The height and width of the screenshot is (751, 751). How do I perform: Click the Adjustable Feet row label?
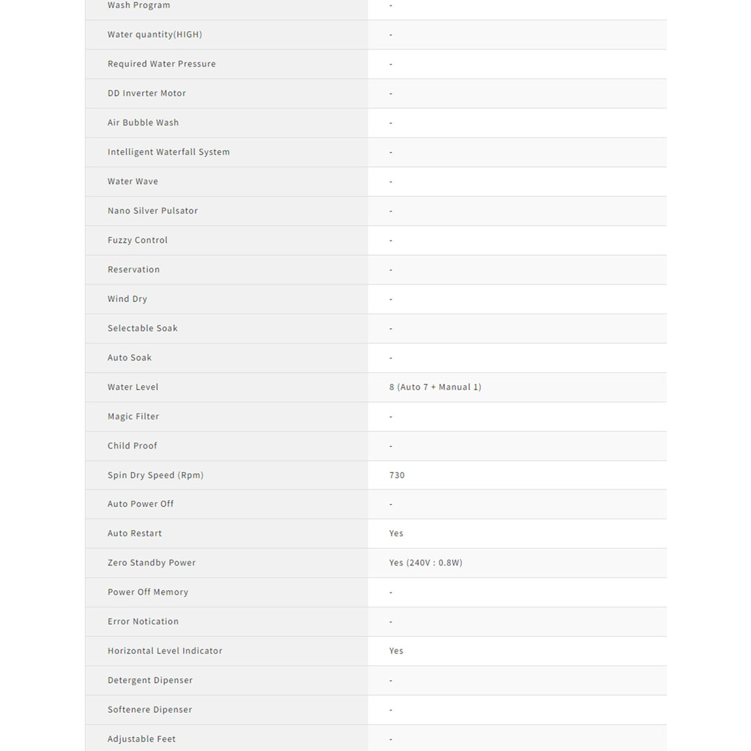141,739
